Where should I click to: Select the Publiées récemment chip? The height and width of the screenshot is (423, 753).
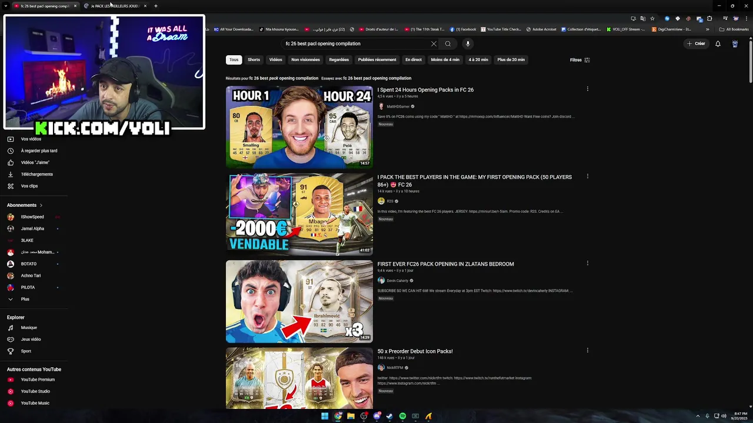tap(377, 60)
